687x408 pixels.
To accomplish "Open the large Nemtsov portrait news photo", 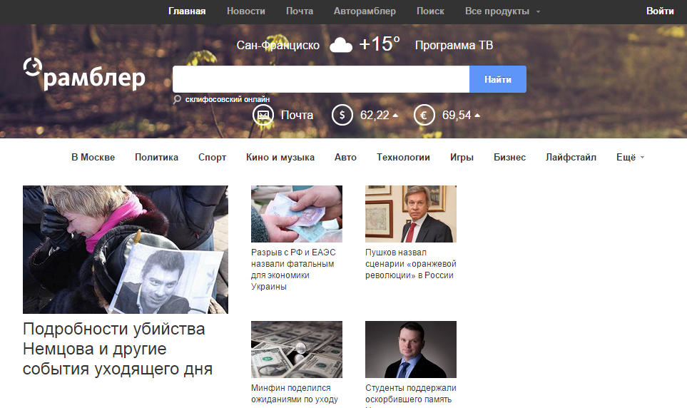I will 126,250.
